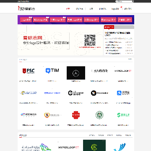Open the red highlighted home nav item
The width and height of the screenshot is (151, 151).
pos(68,9)
